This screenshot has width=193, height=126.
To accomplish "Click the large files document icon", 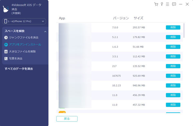I will coord(6,51).
